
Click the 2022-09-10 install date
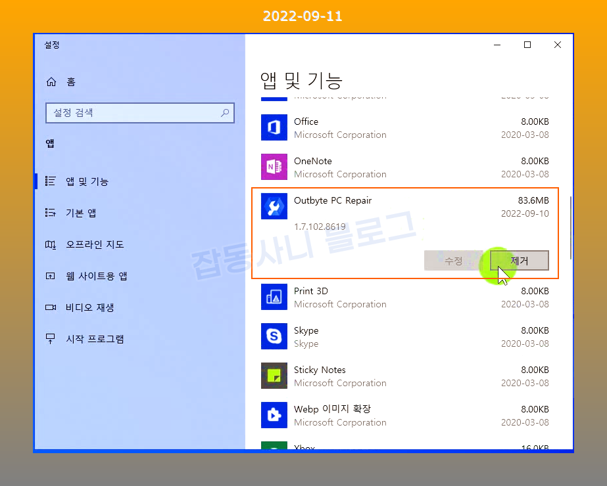pyautogui.click(x=525, y=213)
